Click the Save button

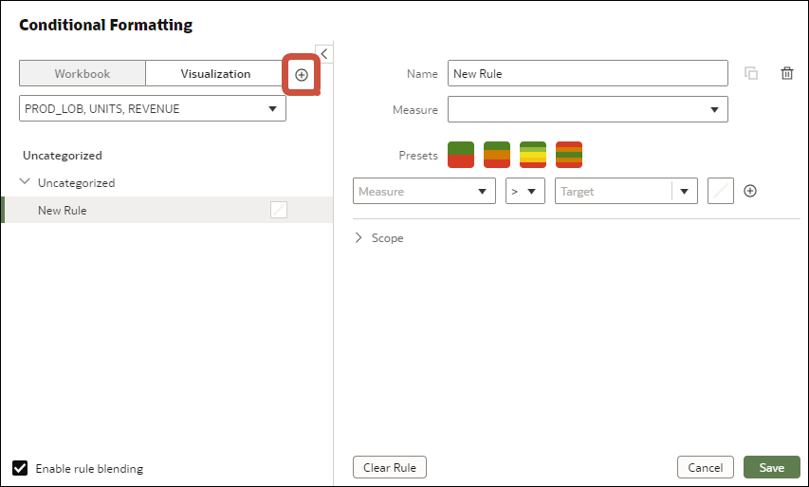coord(771,468)
